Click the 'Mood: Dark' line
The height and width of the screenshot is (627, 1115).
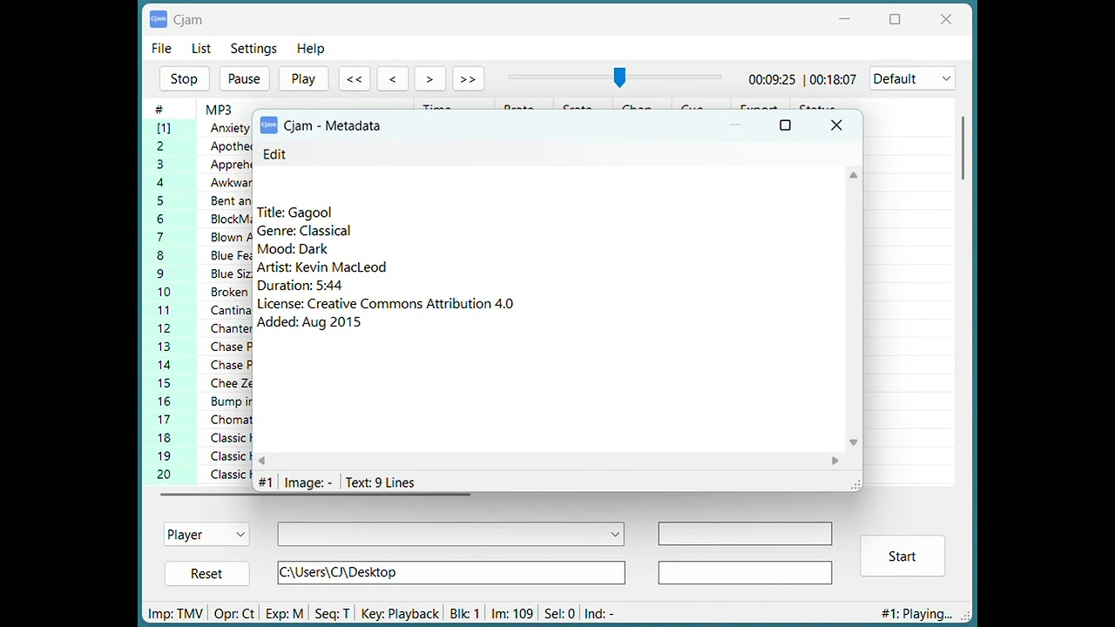pos(292,249)
